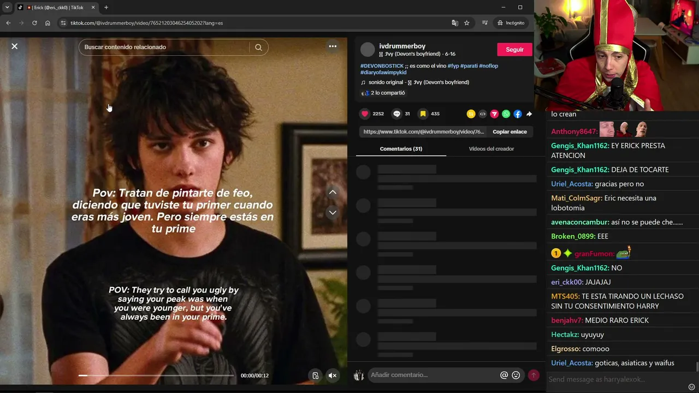Viewport: 699px width, 393px height.
Task: Click the benjahv7 chat username
Action: click(567, 320)
